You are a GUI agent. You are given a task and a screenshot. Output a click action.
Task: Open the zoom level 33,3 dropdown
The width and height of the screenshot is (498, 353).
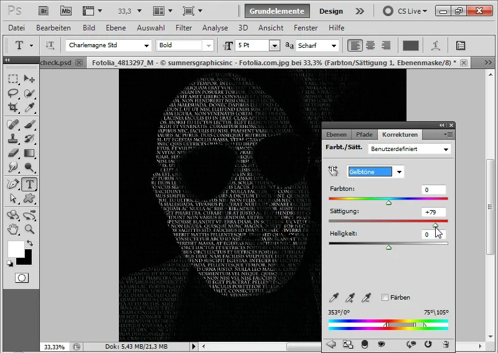139,11
